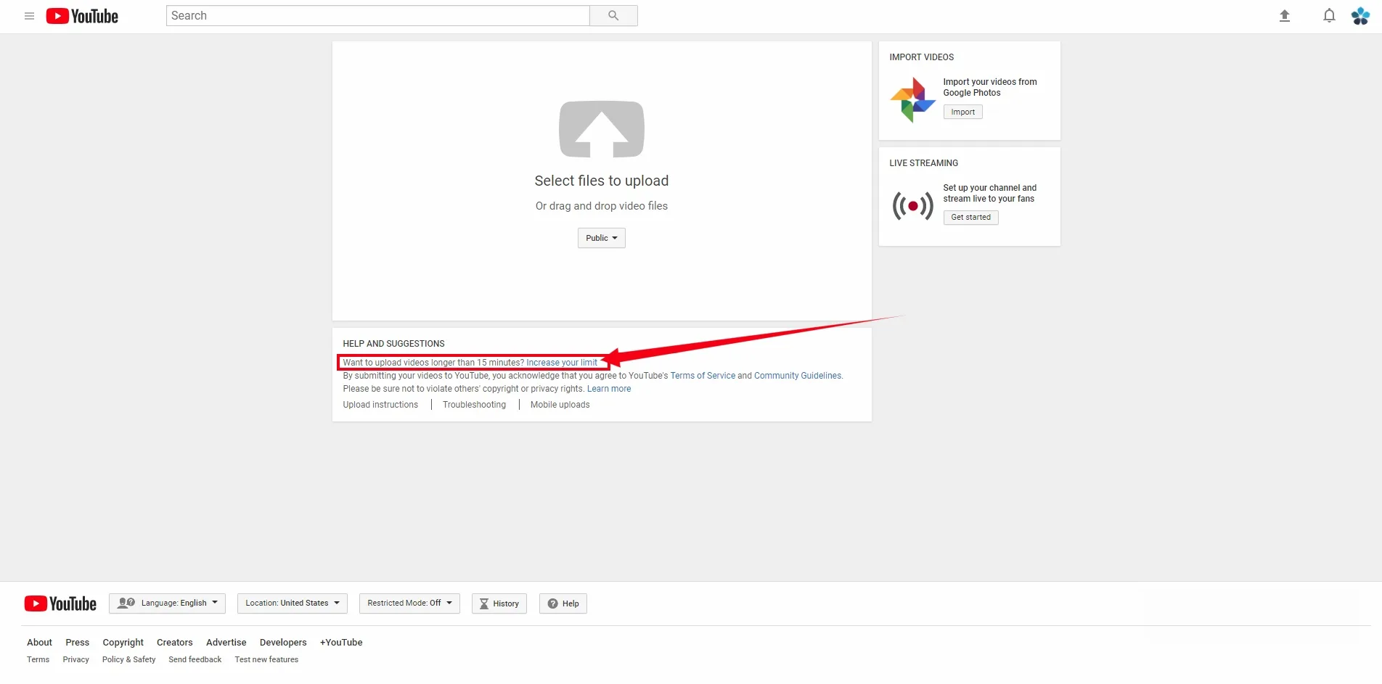
Task: Open the +YouTube footer link
Action: tap(341, 643)
